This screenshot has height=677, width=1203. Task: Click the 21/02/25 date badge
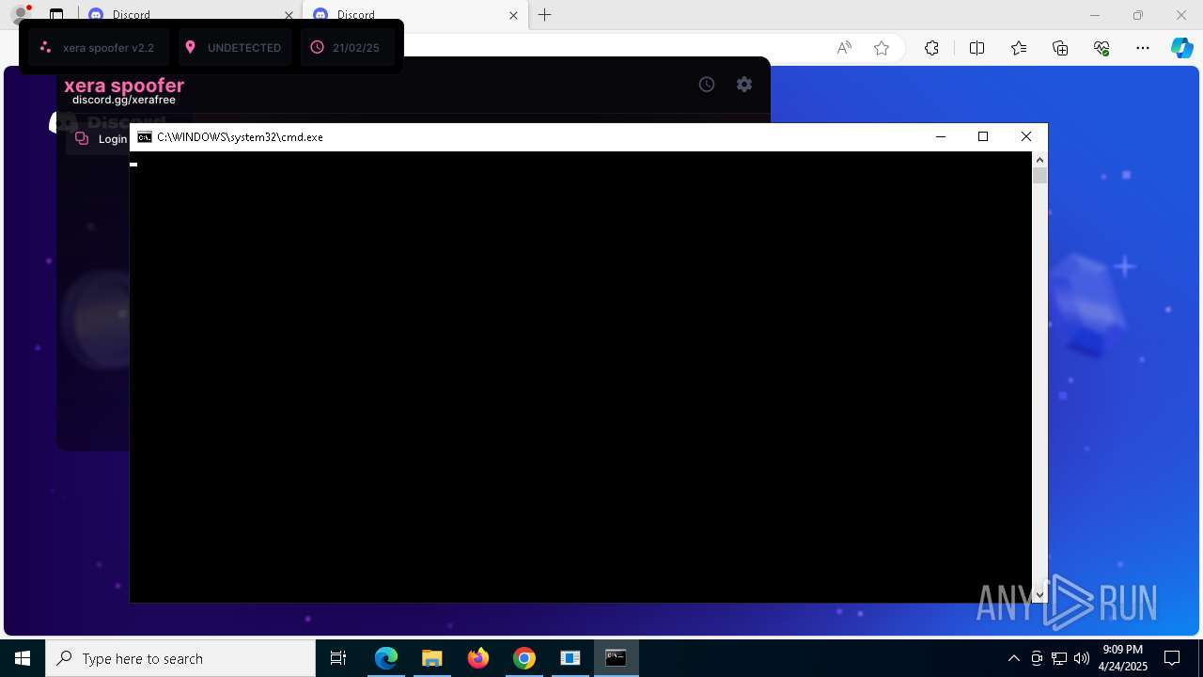click(348, 47)
